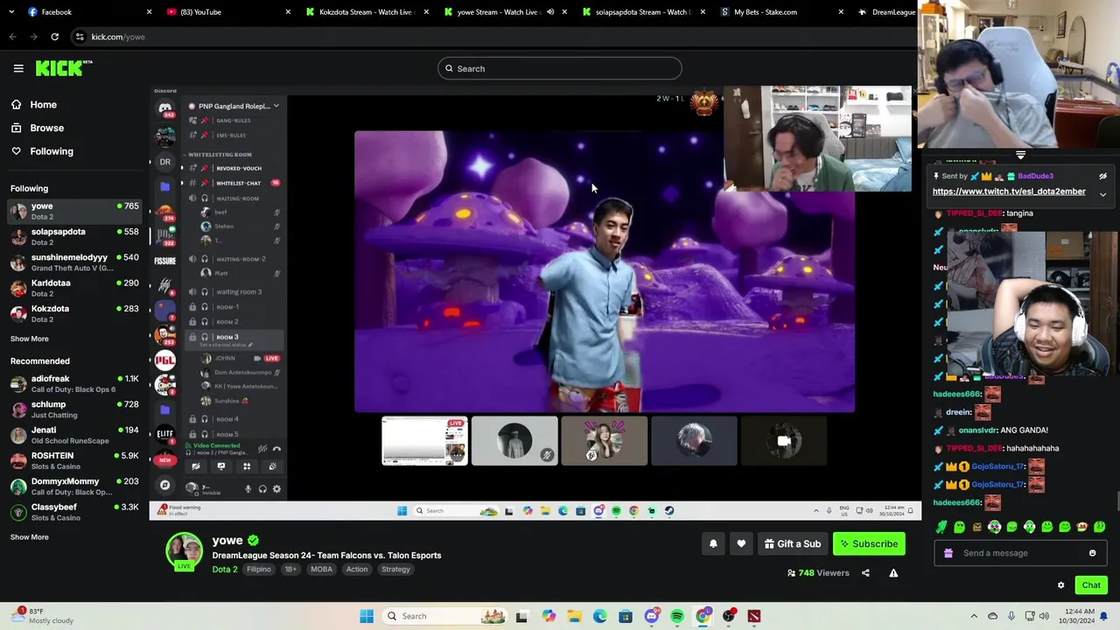Click the Kick search field
1120x630 pixels.
click(x=560, y=68)
